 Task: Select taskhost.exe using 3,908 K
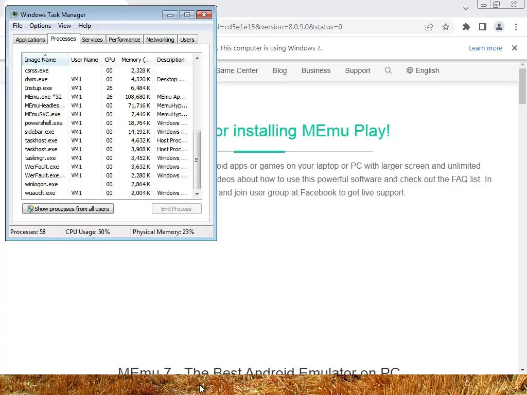pyautogui.click(x=107, y=149)
